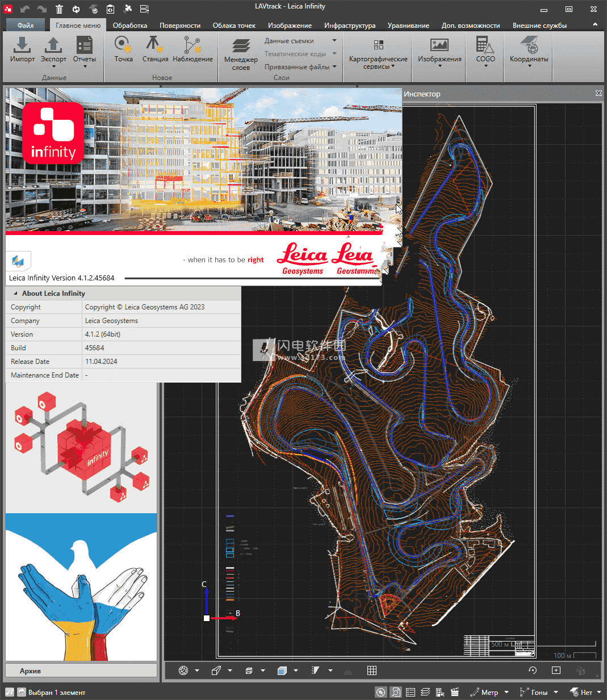Screen dimensions: 607x700
Task: Click the refresh sync icon in title bar
Action: [76, 9]
